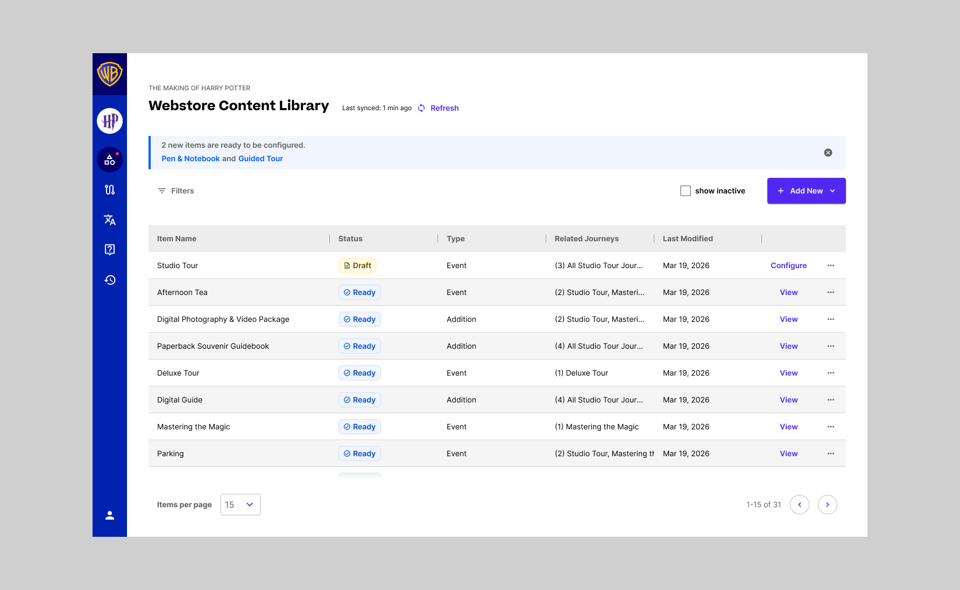This screenshot has width=960, height=590.
Task: Click related journeys cell for Studio Tour
Action: coord(599,265)
